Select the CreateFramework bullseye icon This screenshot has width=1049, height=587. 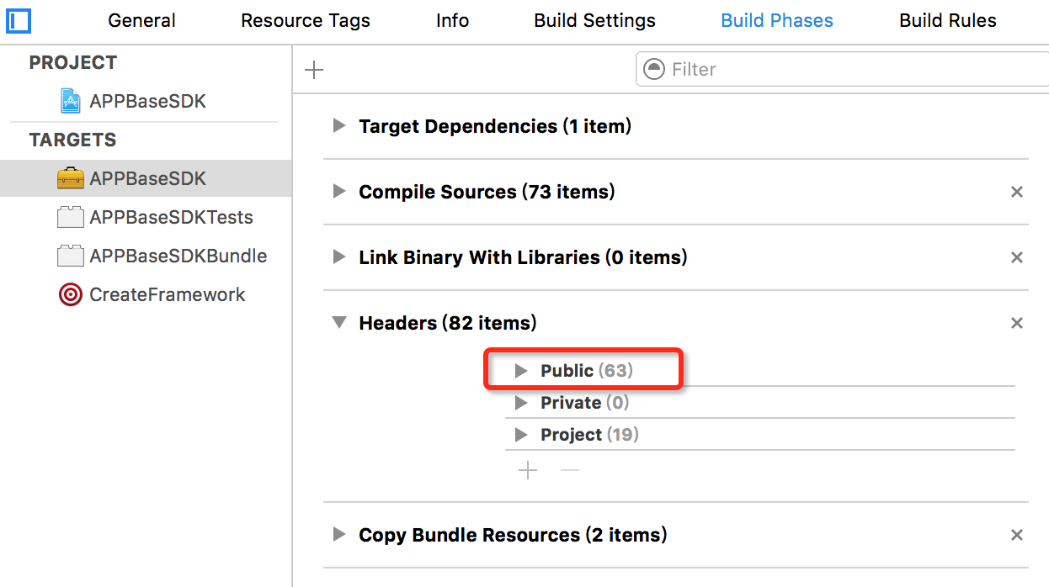tap(71, 294)
